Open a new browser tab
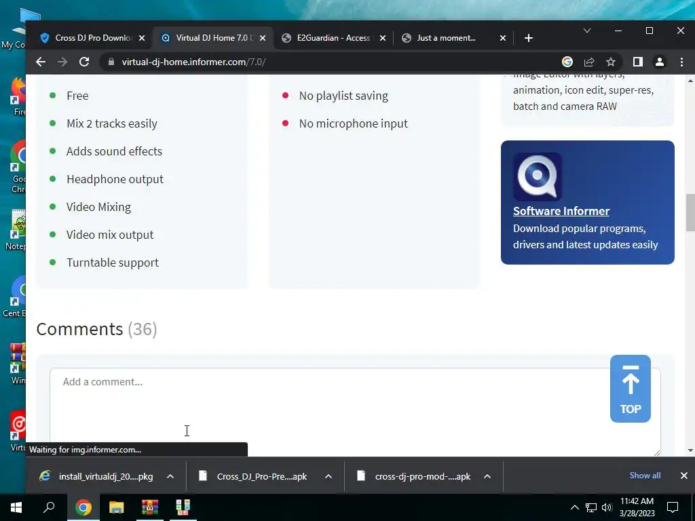The image size is (695, 521). coord(528,38)
